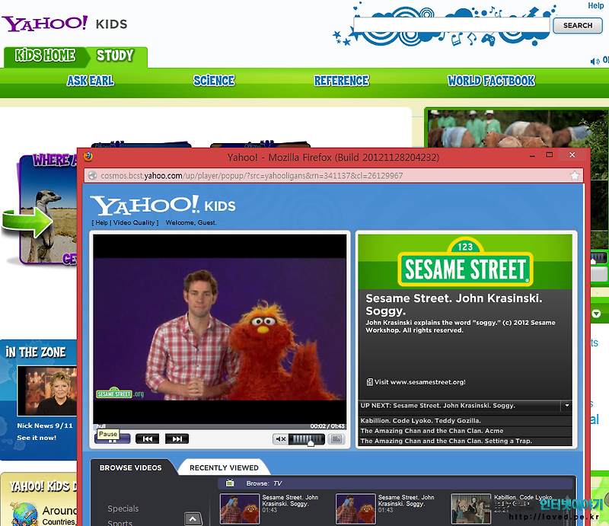Open Kabillion Code Lyoko thumbnail

[x=471, y=508]
